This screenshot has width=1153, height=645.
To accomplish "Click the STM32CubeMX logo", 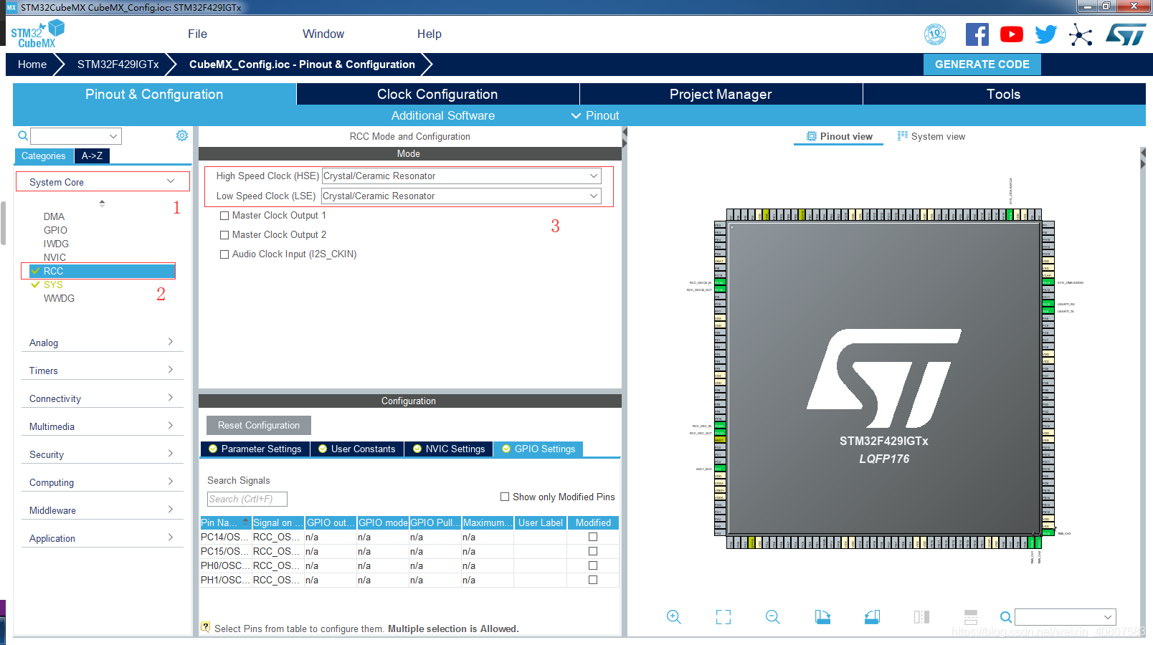I will tap(37, 34).
